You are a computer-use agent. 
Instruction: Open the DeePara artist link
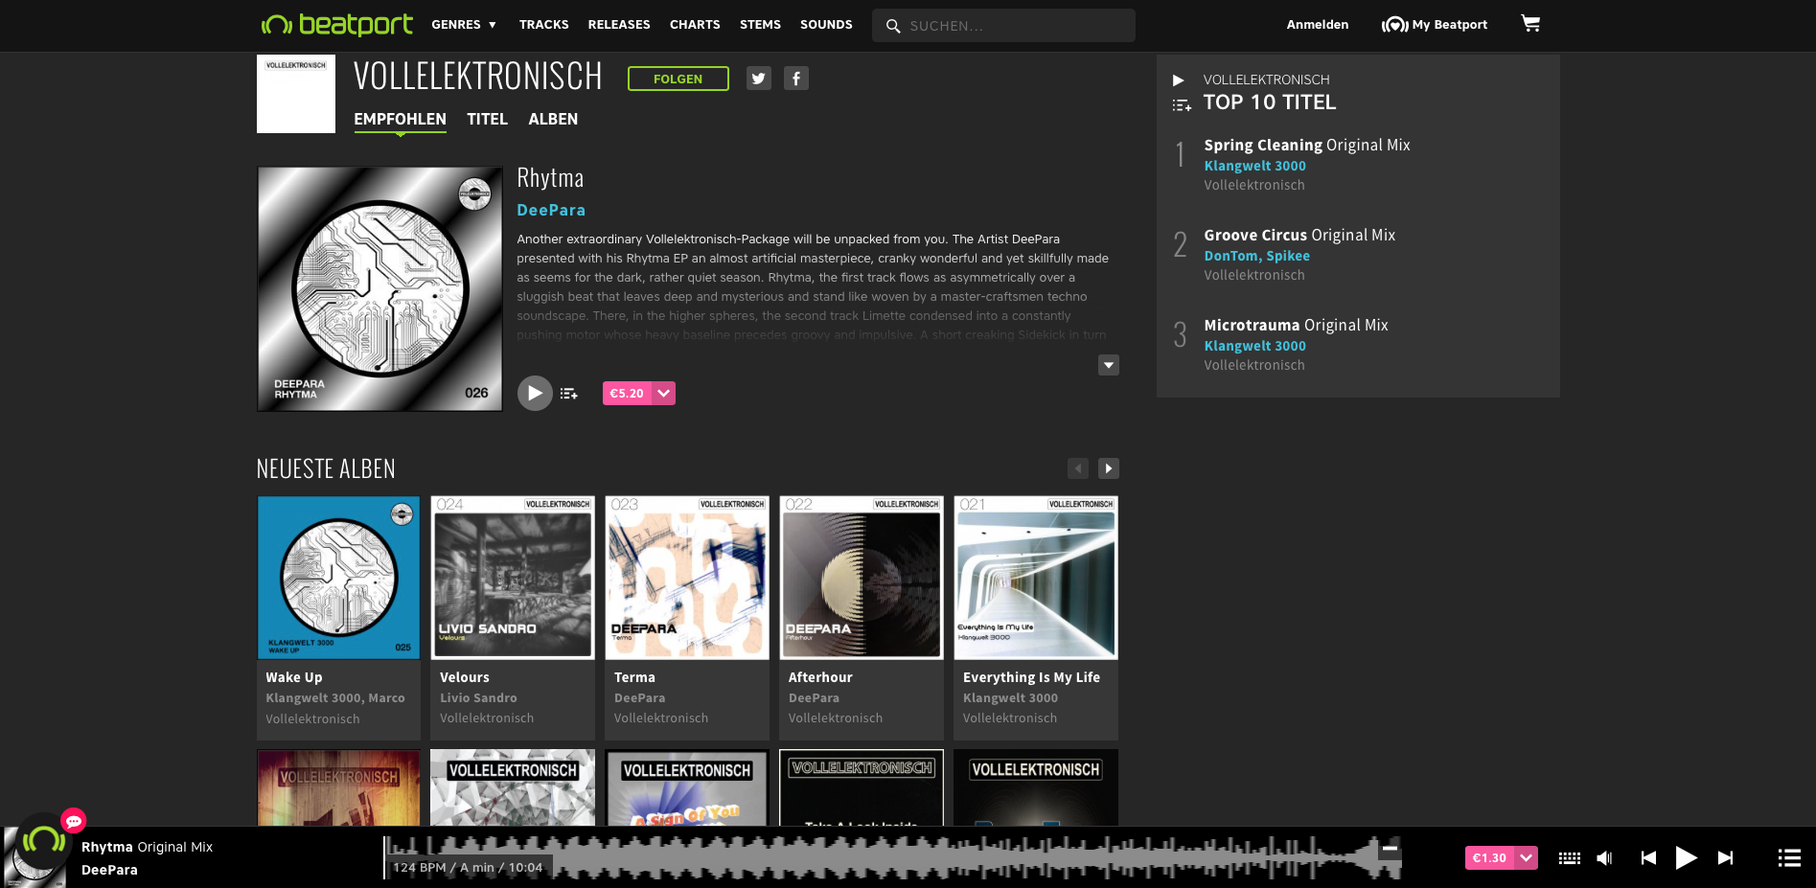click(550, 210)
